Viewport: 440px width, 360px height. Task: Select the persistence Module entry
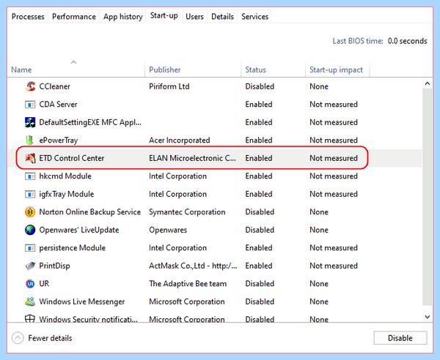click(72, 248)
